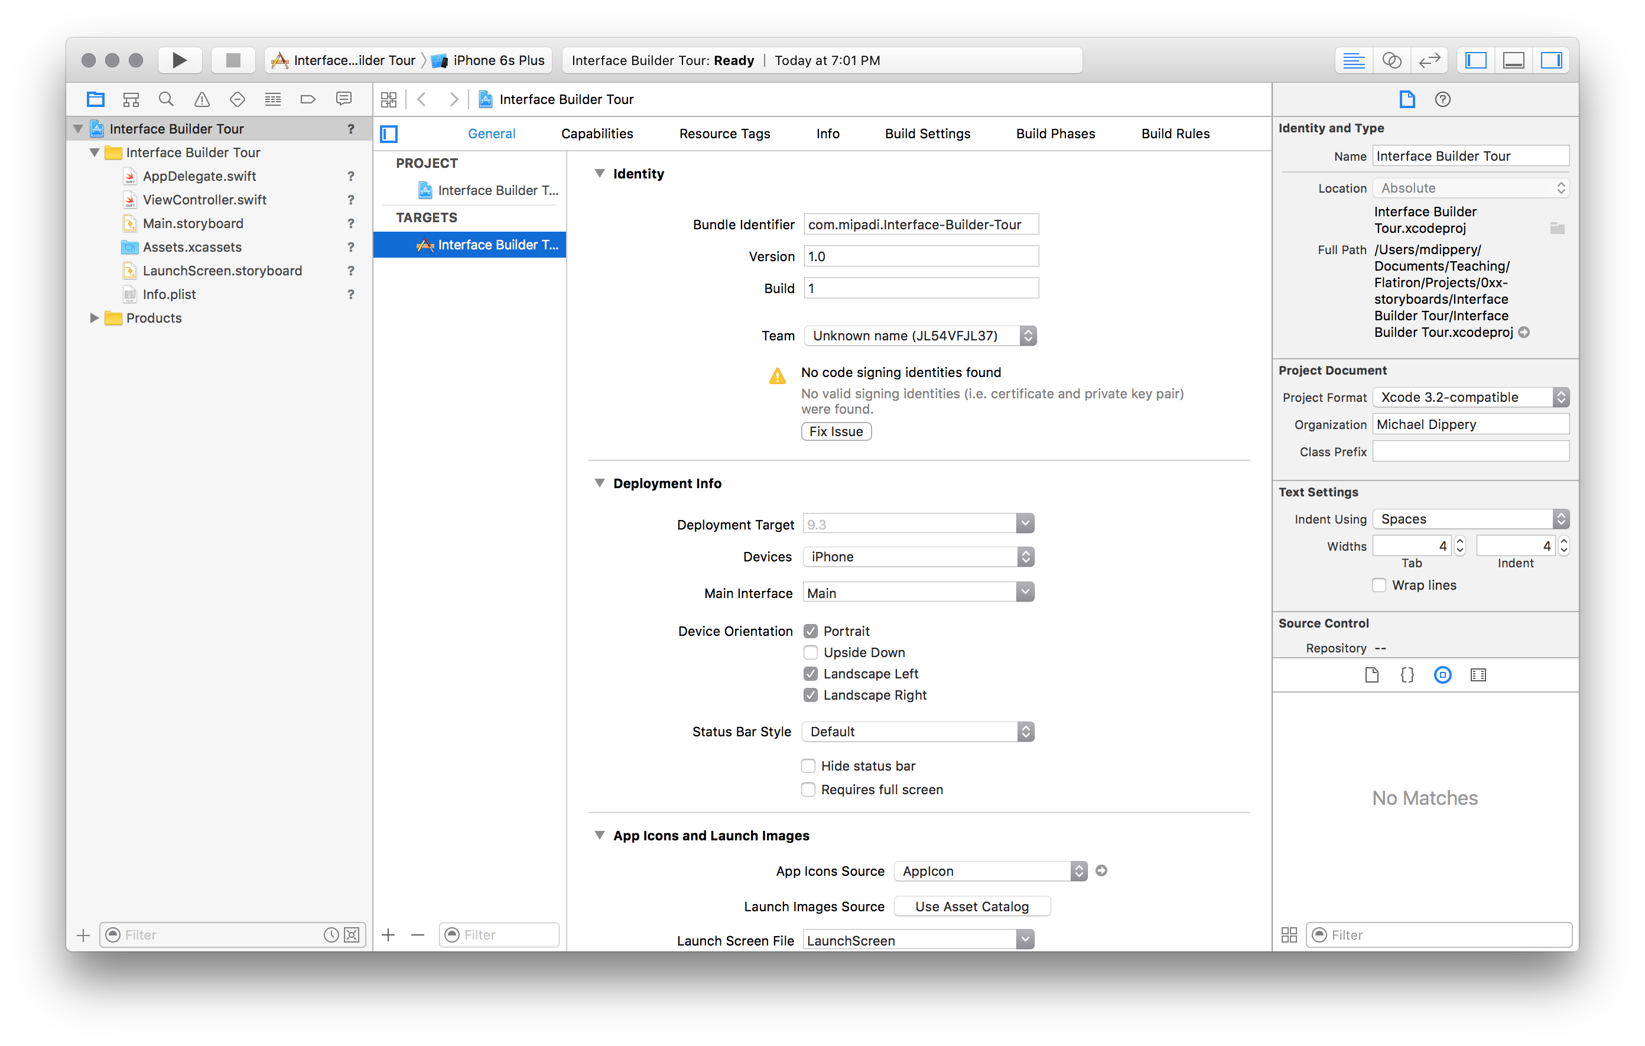
Task: Select ViewController.swift file
Action: coord(204,200)
